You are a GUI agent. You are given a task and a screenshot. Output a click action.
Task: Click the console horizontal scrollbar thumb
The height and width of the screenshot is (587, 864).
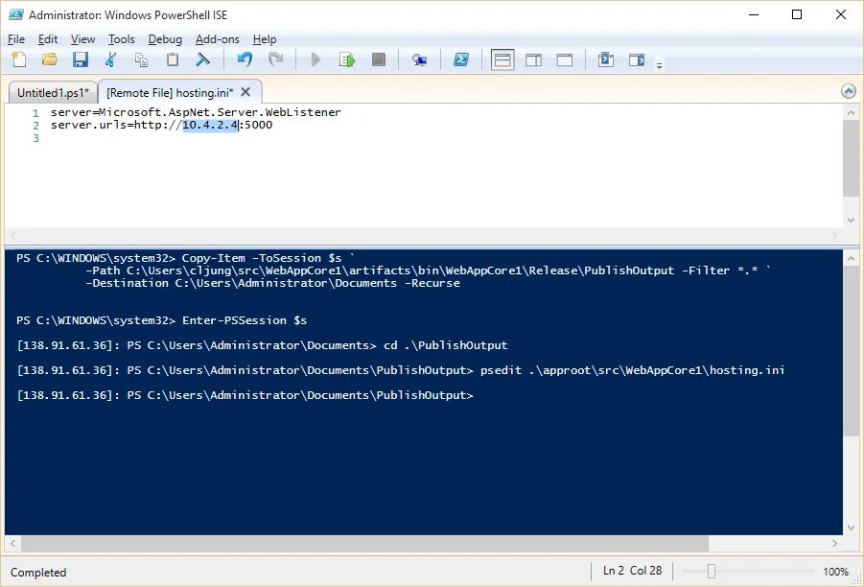coord(364,544)
